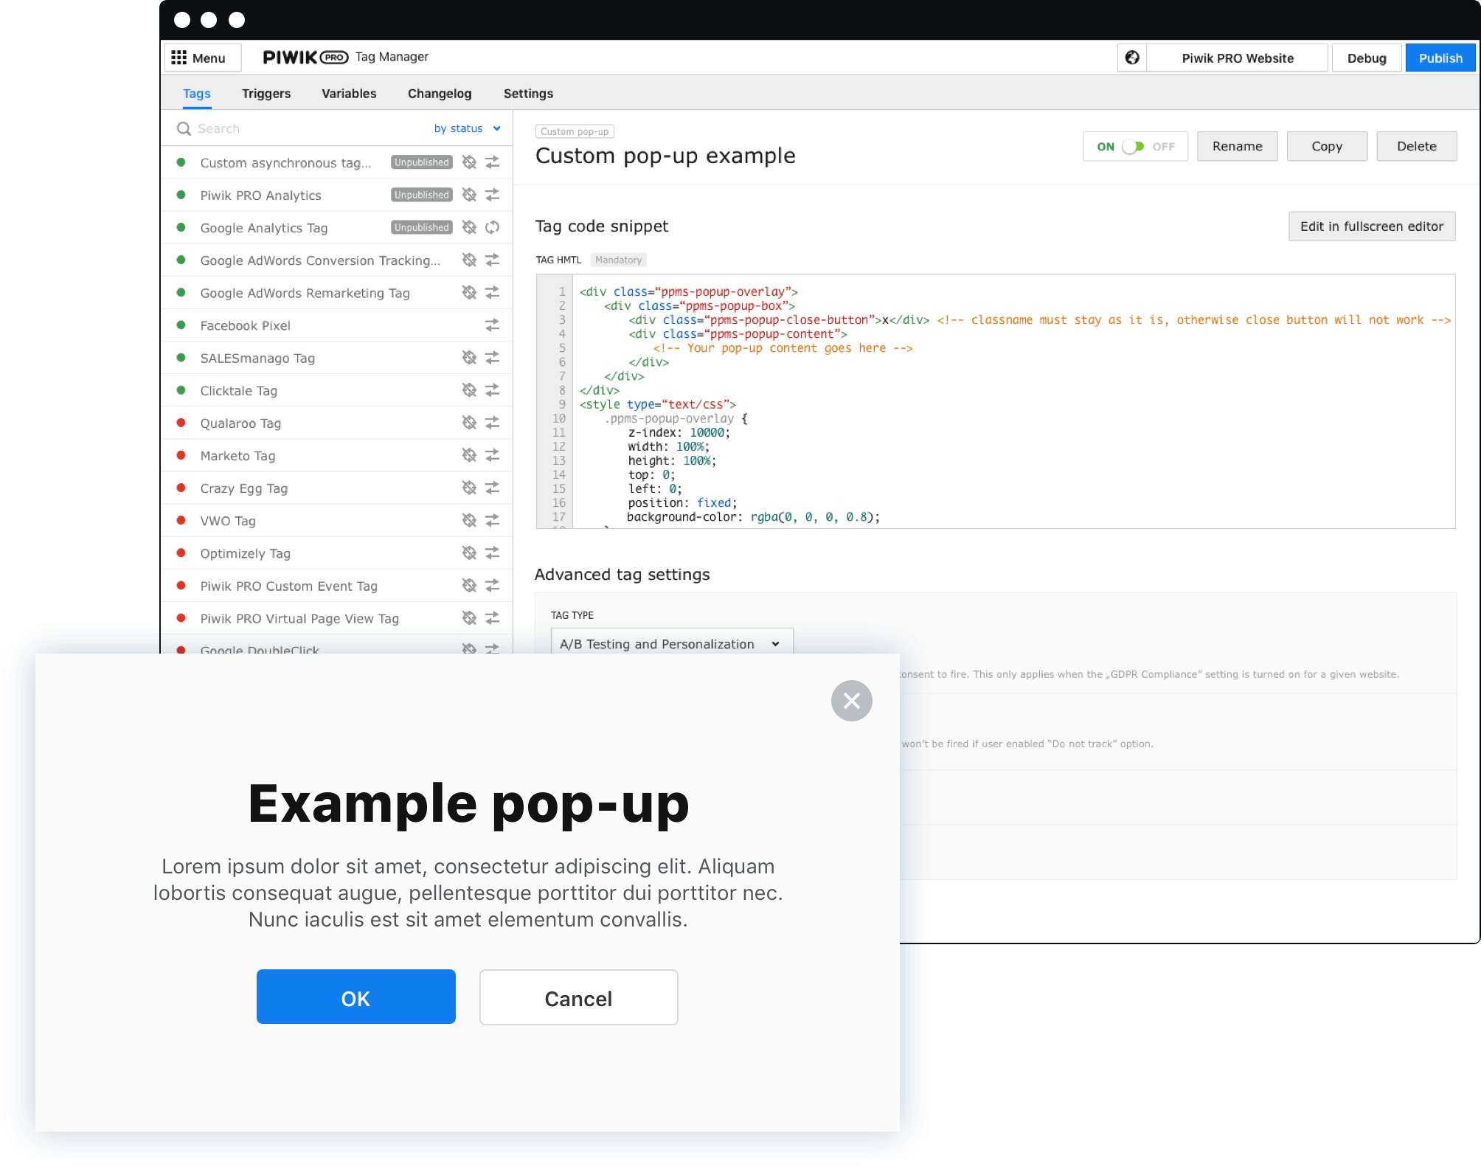Click the arrows icon for SALESmanago Tag
This screenshot has width=1481, height=1167.
coord(492,358)
